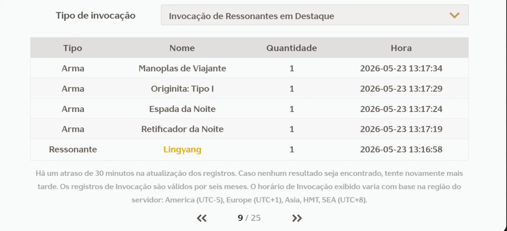Go to the next page with double-right arrows
This screenshot has width=507, height=231.
tap(297, 218)
